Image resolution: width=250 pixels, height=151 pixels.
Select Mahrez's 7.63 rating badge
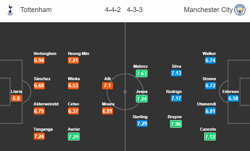point(142,73)
